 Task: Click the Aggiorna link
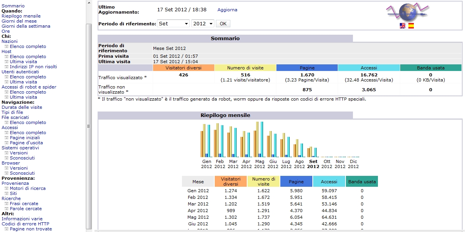(227, 10)
